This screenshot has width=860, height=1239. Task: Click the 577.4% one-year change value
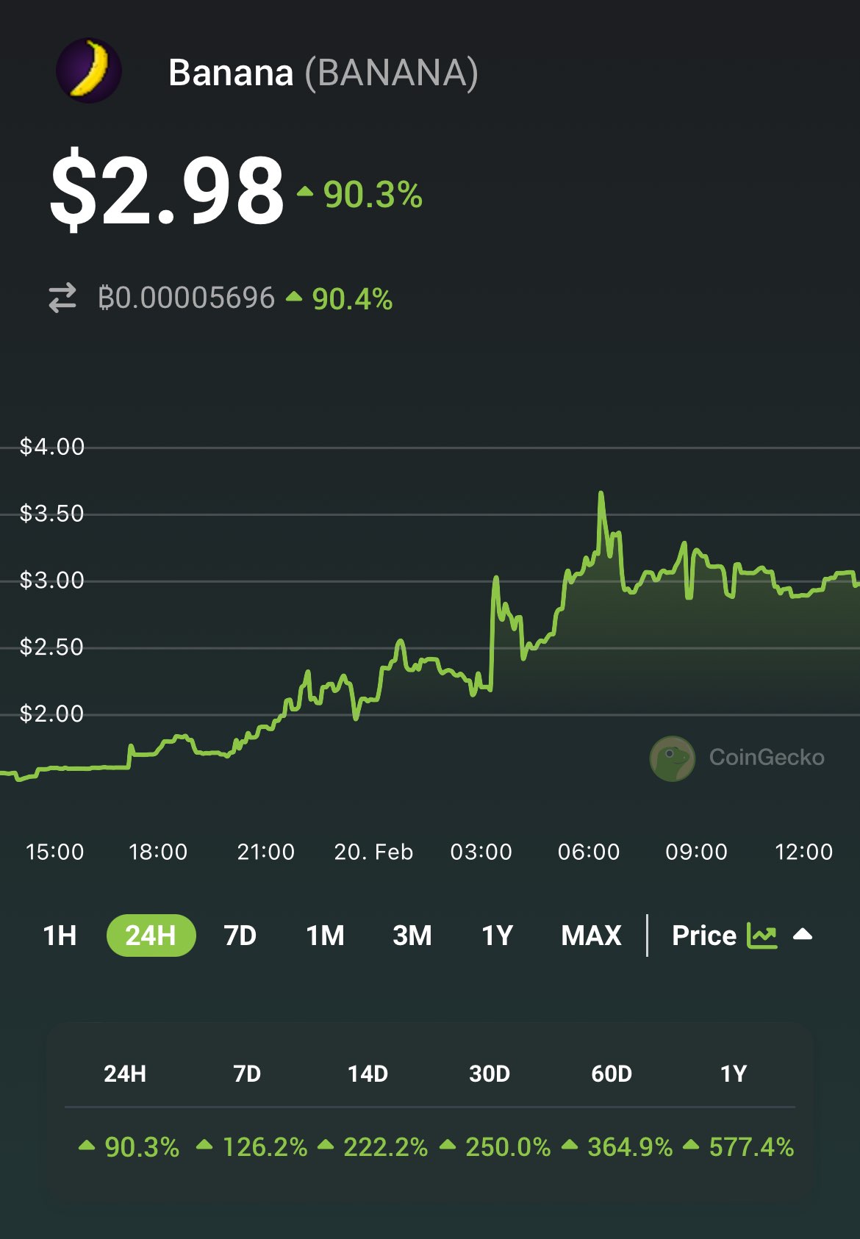tap(750, 1147)
